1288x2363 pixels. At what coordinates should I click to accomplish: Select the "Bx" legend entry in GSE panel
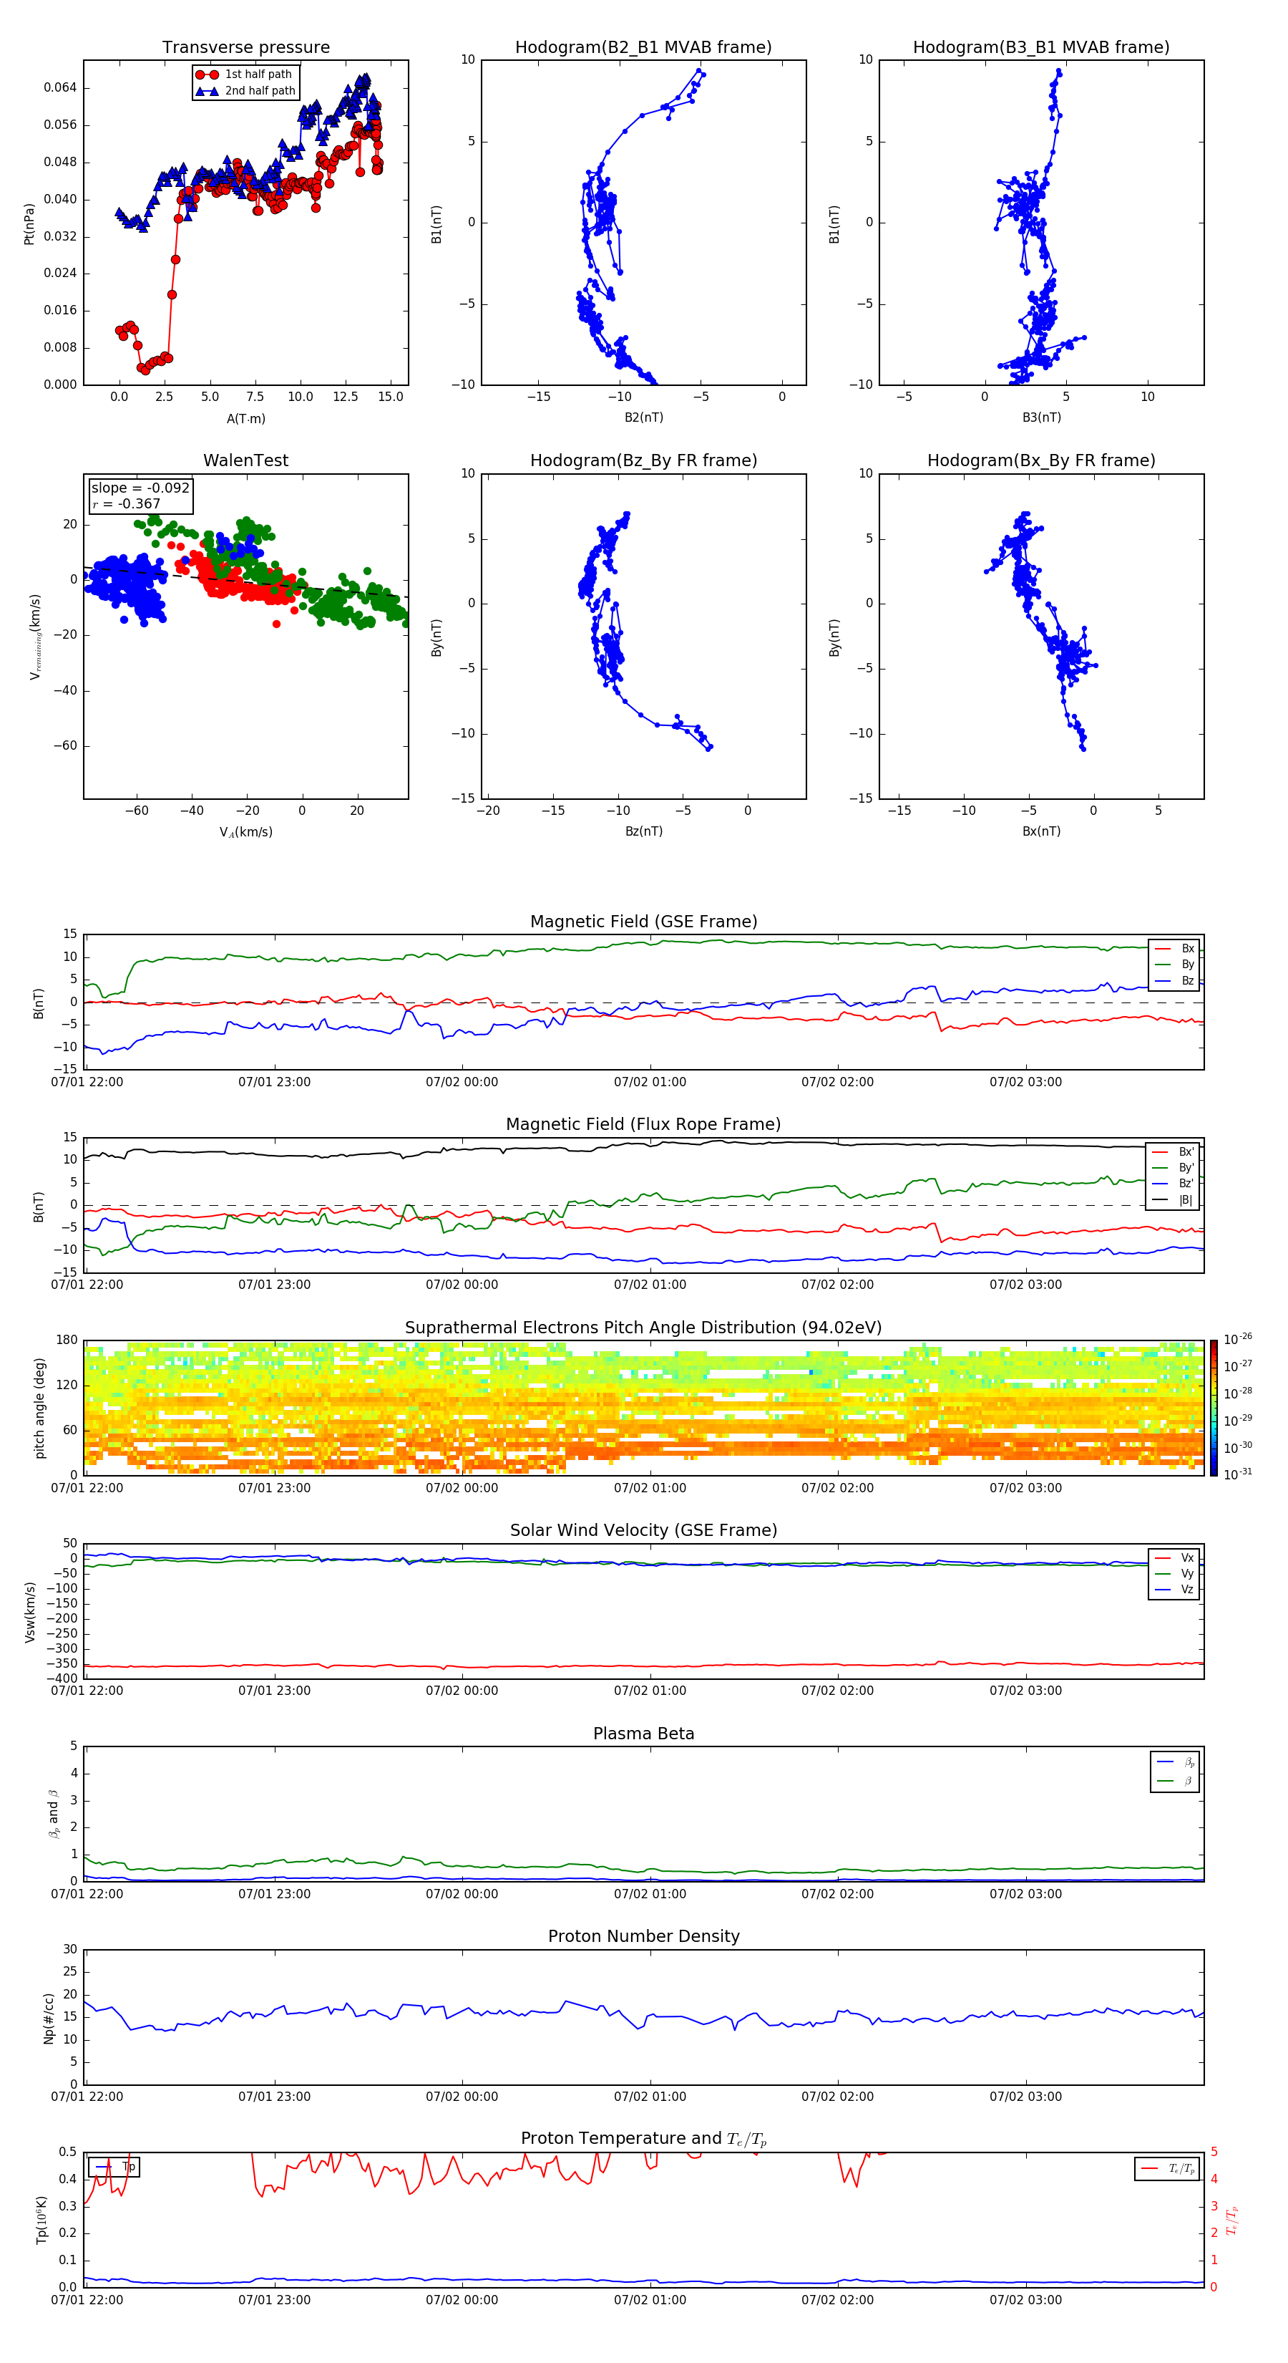[1174, 949]
